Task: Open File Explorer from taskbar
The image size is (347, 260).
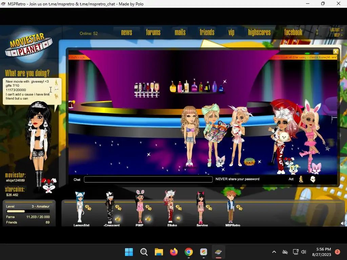Action: (159, 252)
